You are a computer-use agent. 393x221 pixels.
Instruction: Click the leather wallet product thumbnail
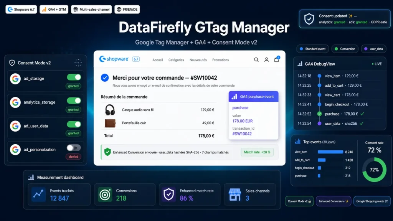110,123
